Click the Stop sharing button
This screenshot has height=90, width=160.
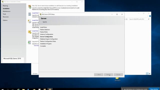coord(154,89)
